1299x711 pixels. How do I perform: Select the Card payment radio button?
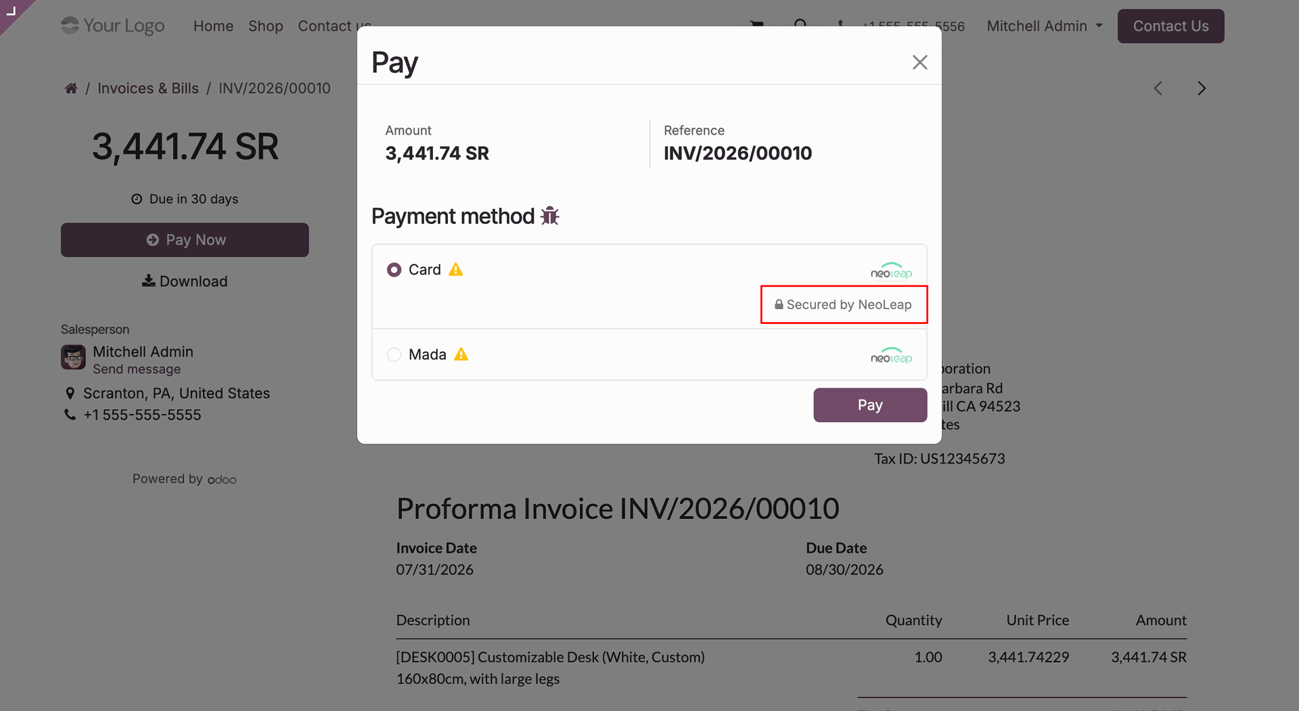[x=394, y=270]
